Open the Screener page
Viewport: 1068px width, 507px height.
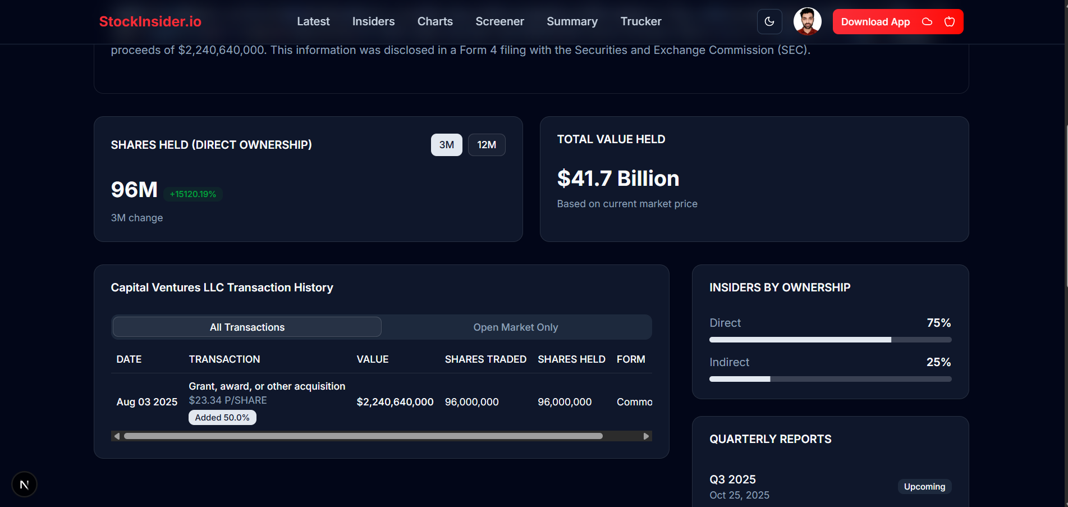[499, 21]
